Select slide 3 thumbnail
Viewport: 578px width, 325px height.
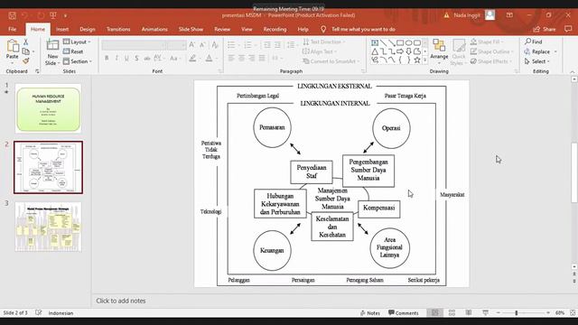(x=48, y=227)
